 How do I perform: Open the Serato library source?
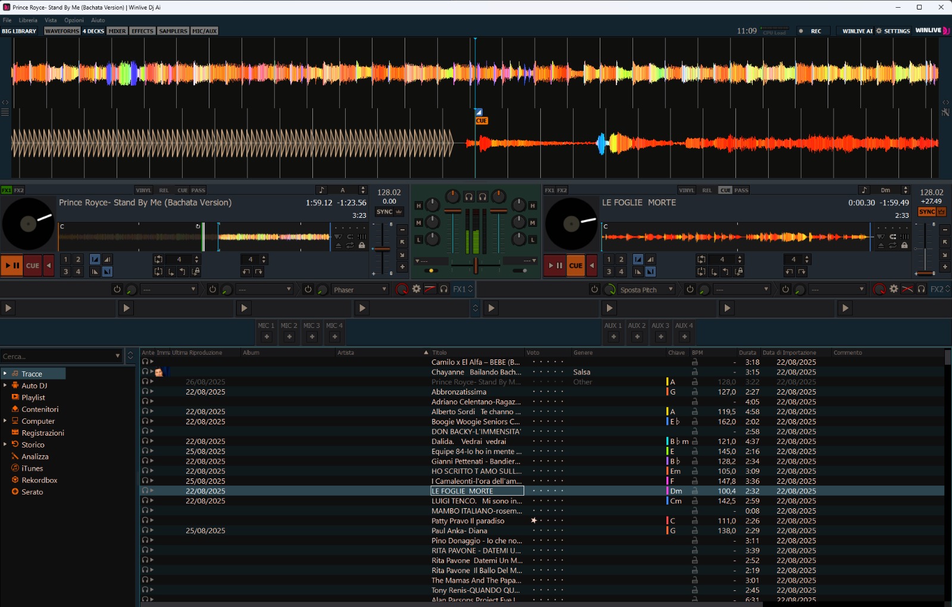click(x=32, y=492)
